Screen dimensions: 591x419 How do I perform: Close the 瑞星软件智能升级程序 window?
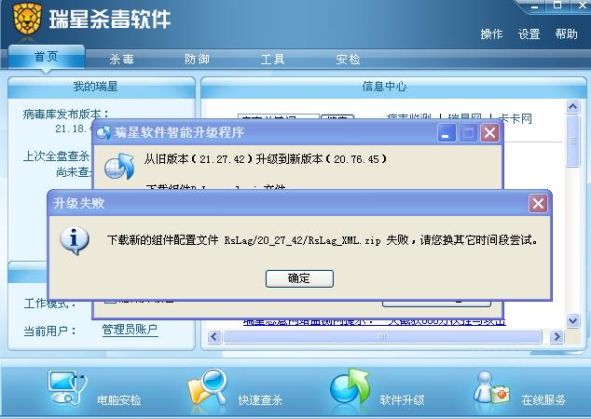489,133
